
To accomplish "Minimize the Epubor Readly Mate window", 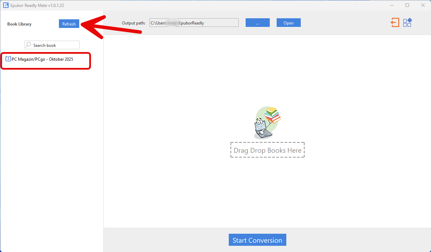I will (392, 5).
